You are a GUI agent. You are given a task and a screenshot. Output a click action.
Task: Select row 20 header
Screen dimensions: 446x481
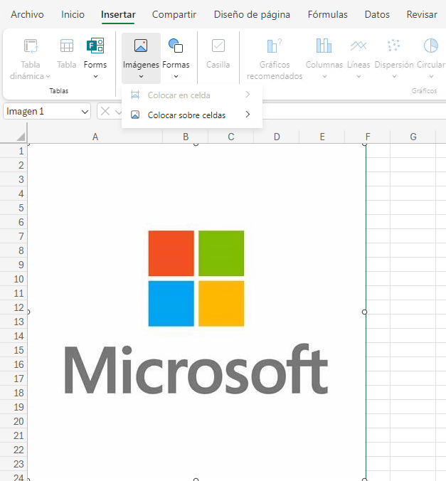tap(14, 421)
